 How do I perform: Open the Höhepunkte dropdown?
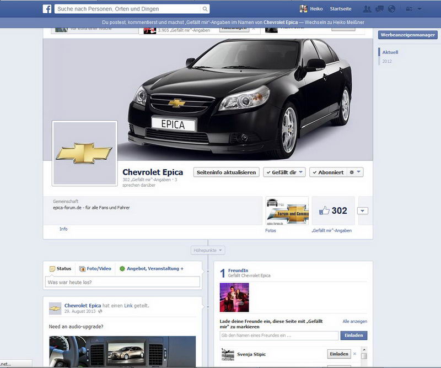(208, 250)
